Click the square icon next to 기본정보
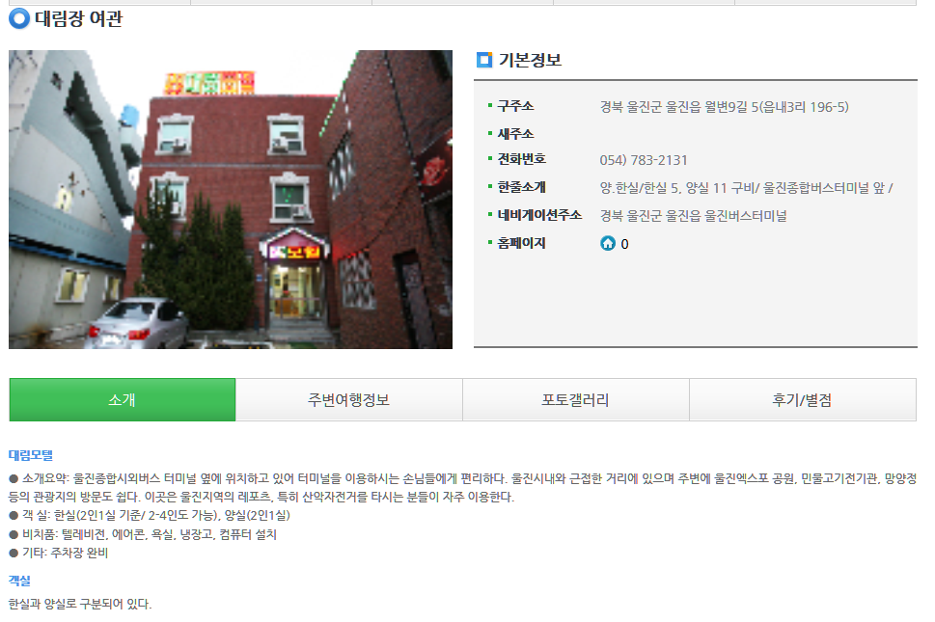The height and width of the screenshot is (622, 935). [x=484, y=60]
